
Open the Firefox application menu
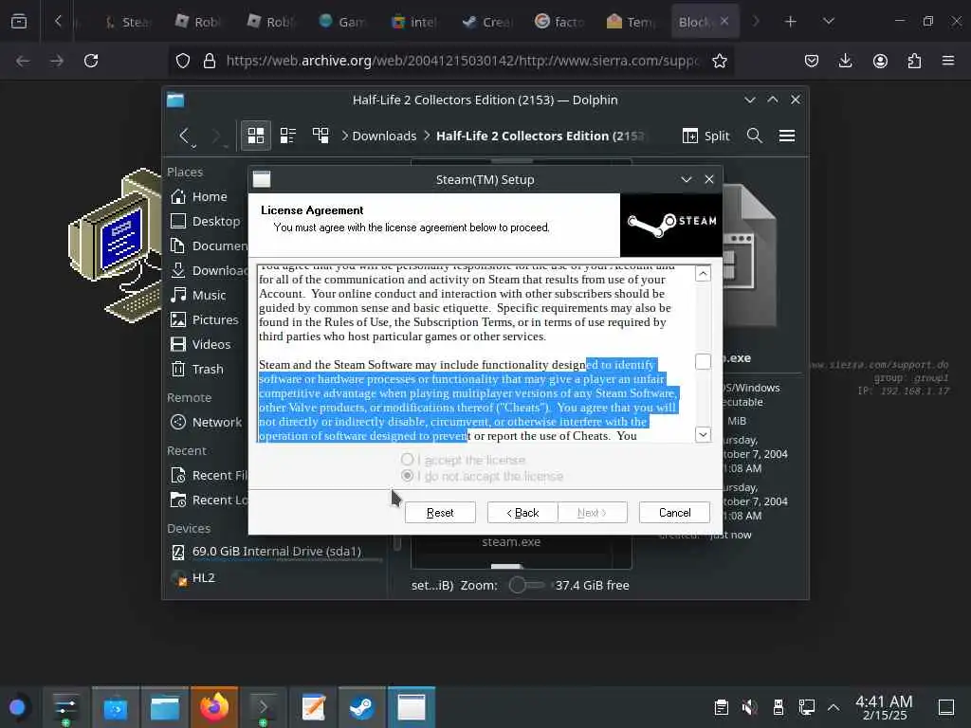tap(948, 61)
